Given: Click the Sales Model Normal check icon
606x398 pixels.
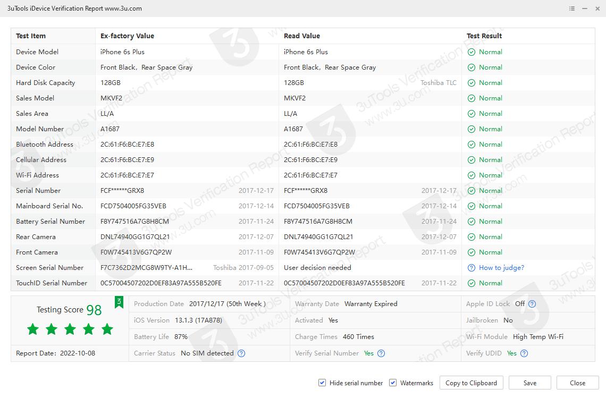Looking at the screenshot, I should 472,98.
